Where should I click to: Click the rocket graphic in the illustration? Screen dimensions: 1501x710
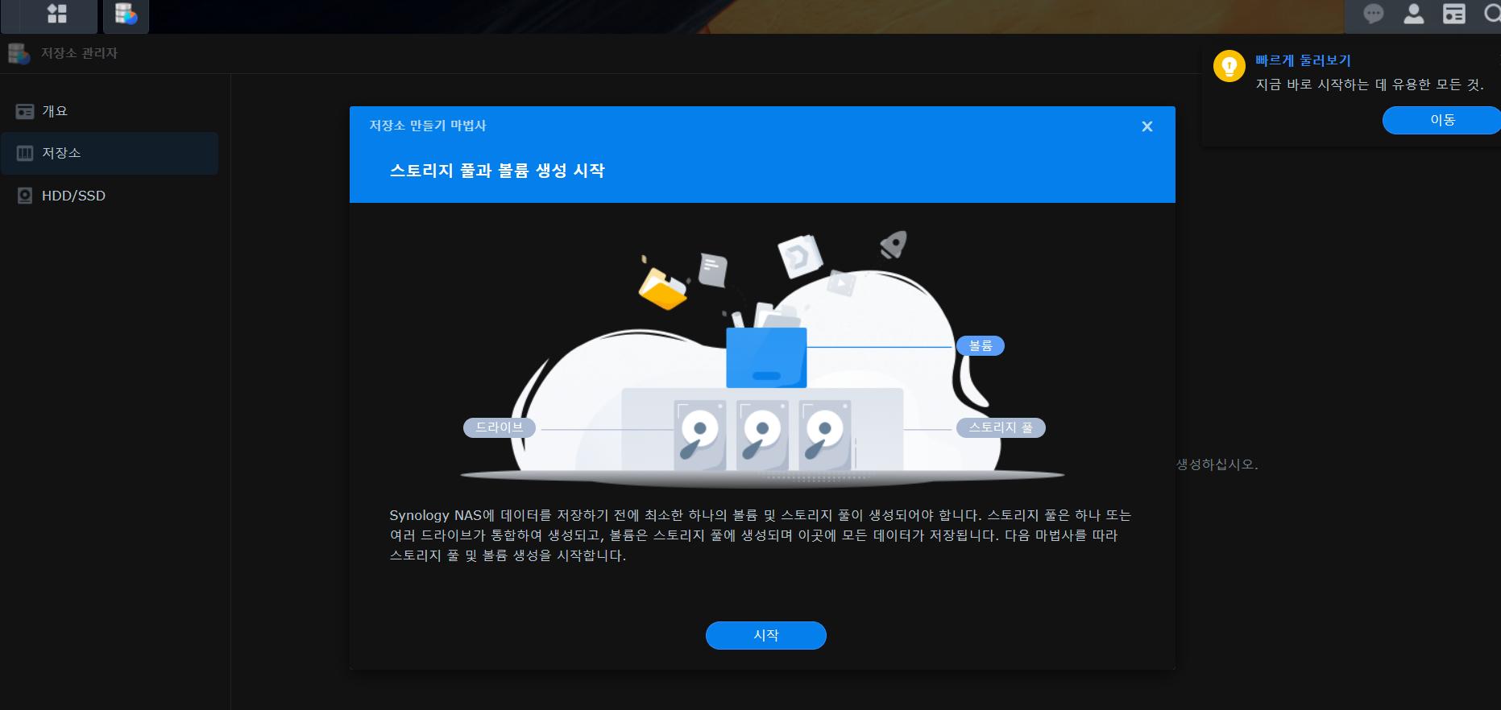(893, 245)
